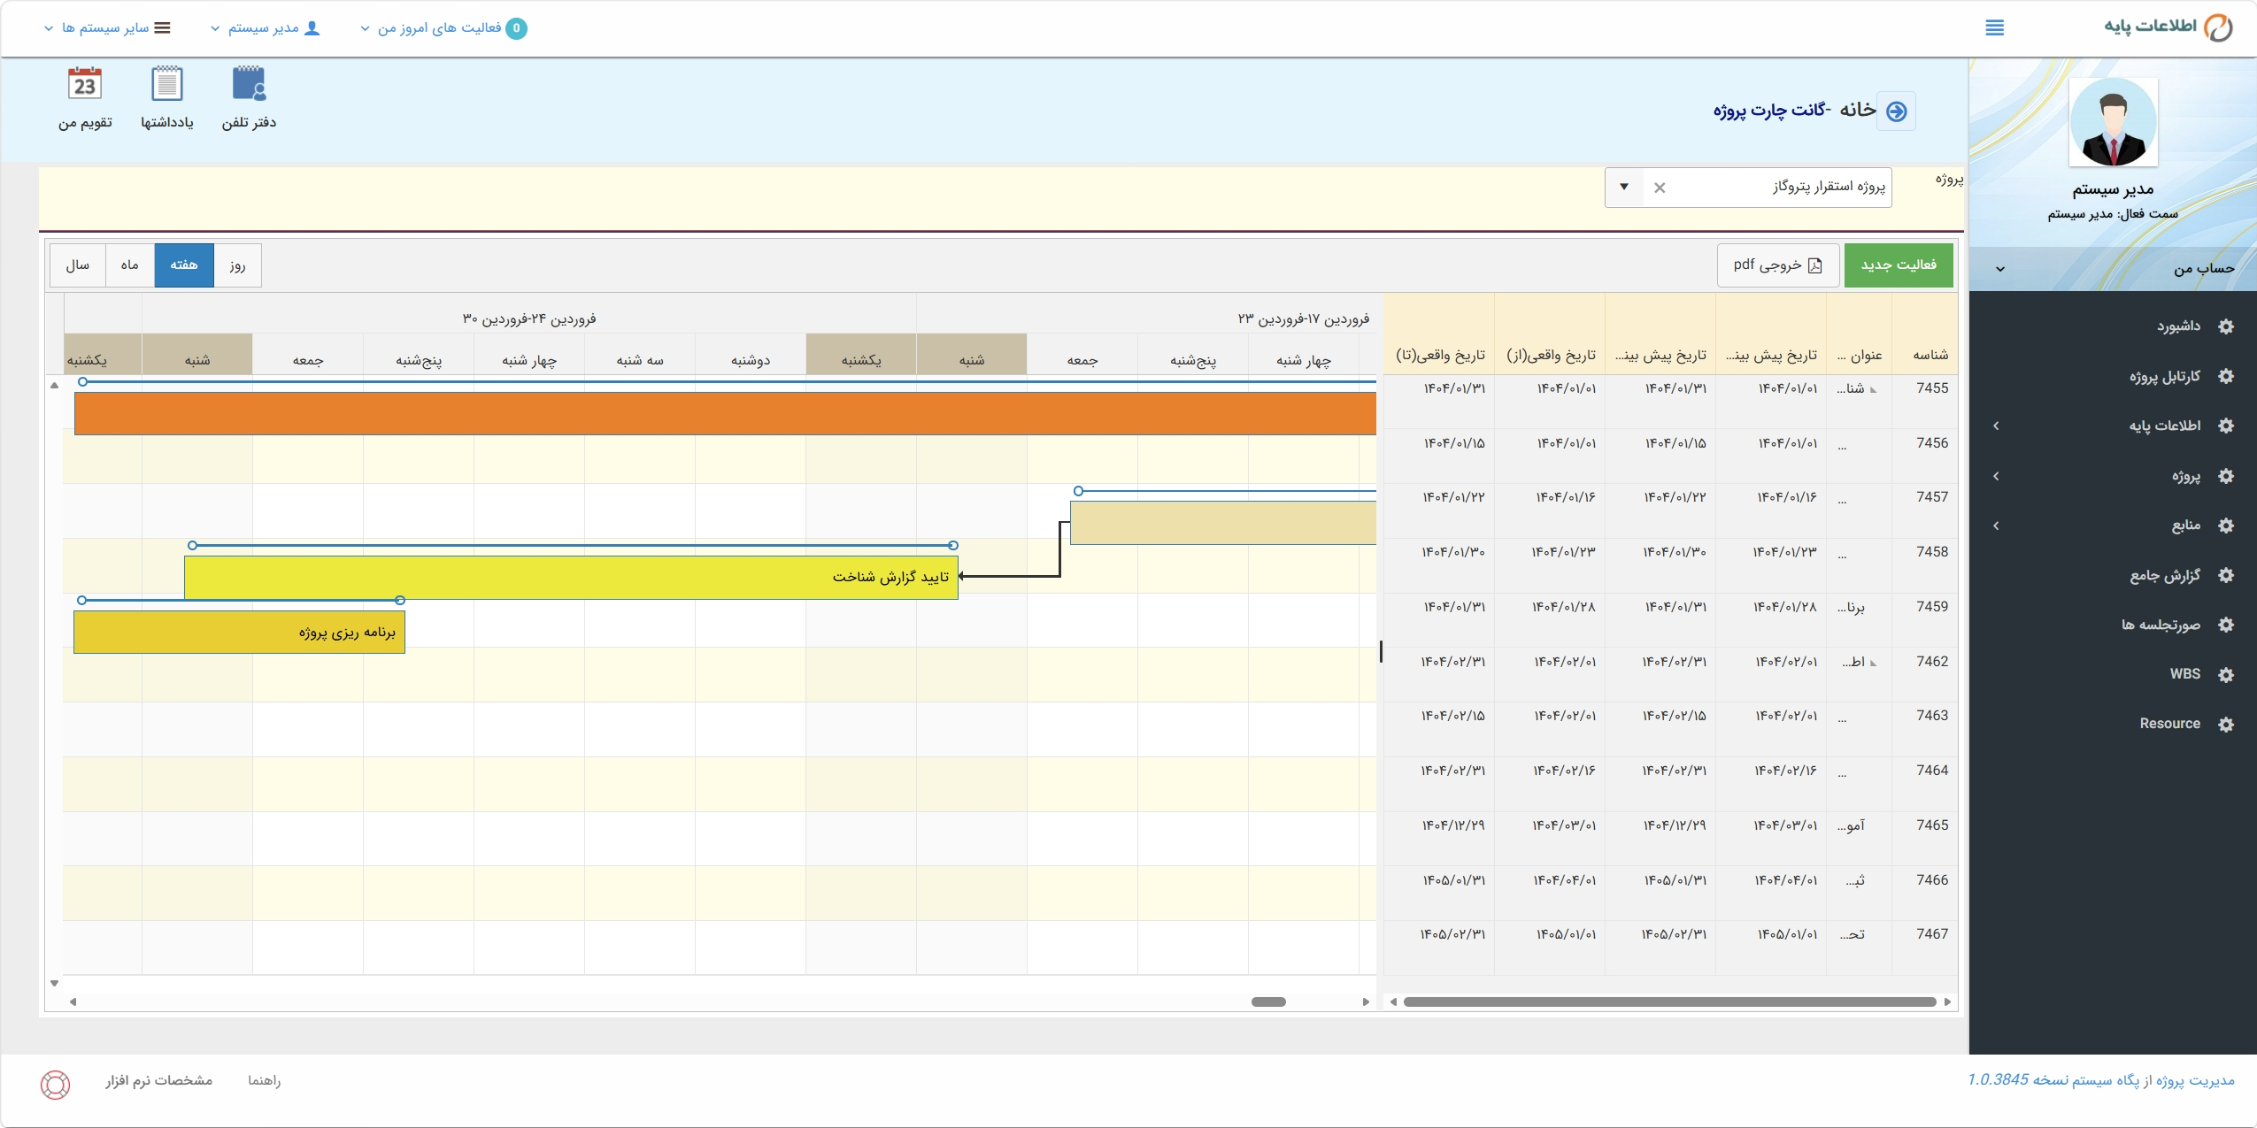Click the gear icon next to گزارش جامع
The height and width of the screenshot is (1128, 2257).
pos(2226,575)
